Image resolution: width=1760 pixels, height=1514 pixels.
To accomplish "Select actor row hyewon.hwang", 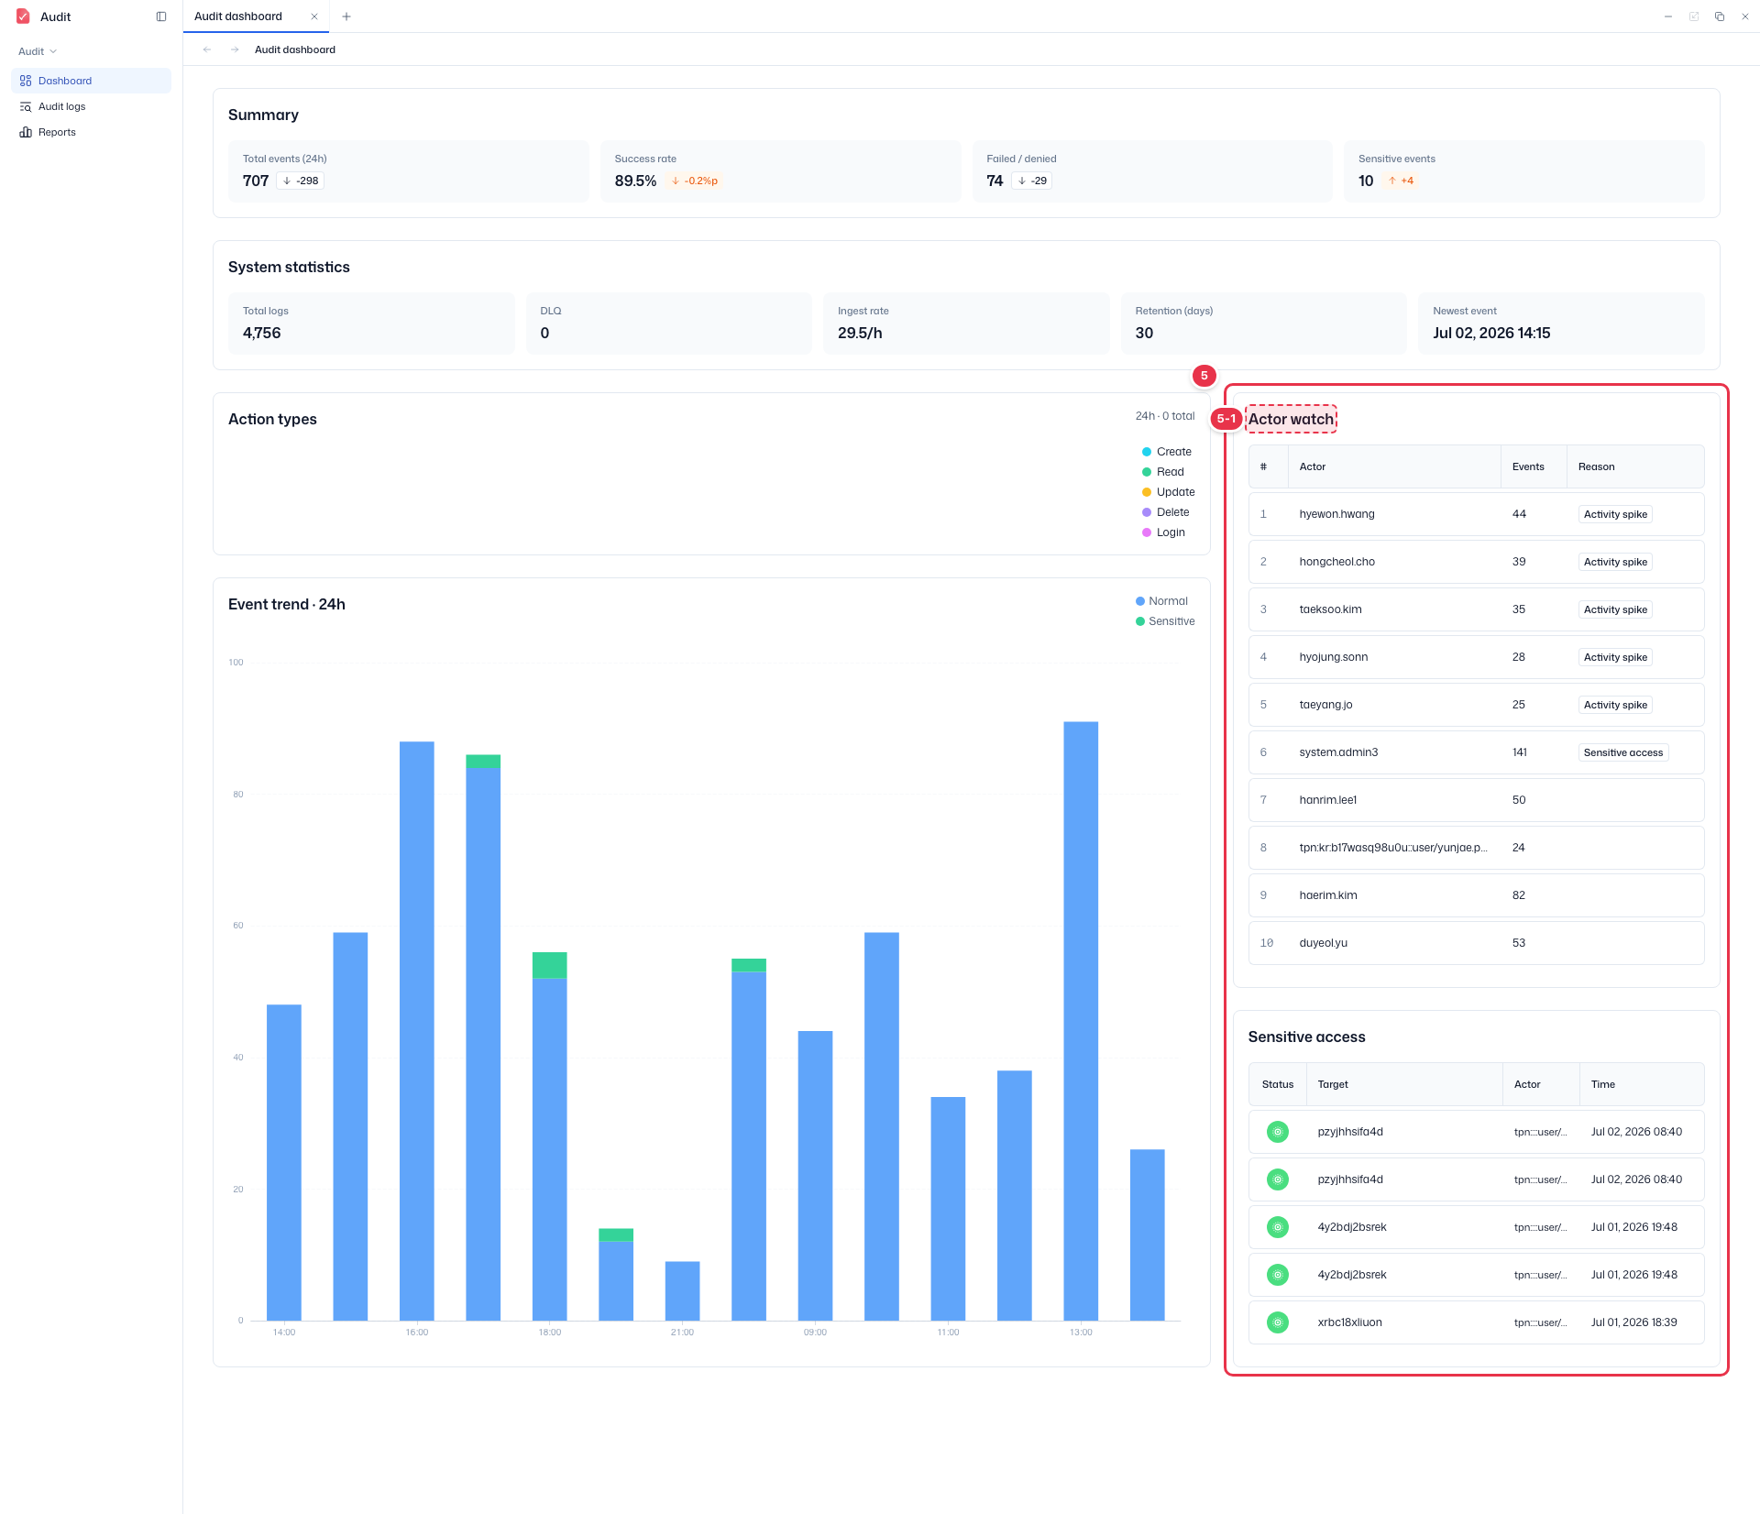I will pyautogui.click(x=1476, y=514).
